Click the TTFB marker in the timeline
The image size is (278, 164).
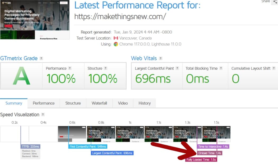pyautogui.click(x=31, y=146)
